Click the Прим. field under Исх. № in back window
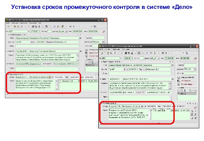Screen dimensions: 204x141 click(47, 46)
